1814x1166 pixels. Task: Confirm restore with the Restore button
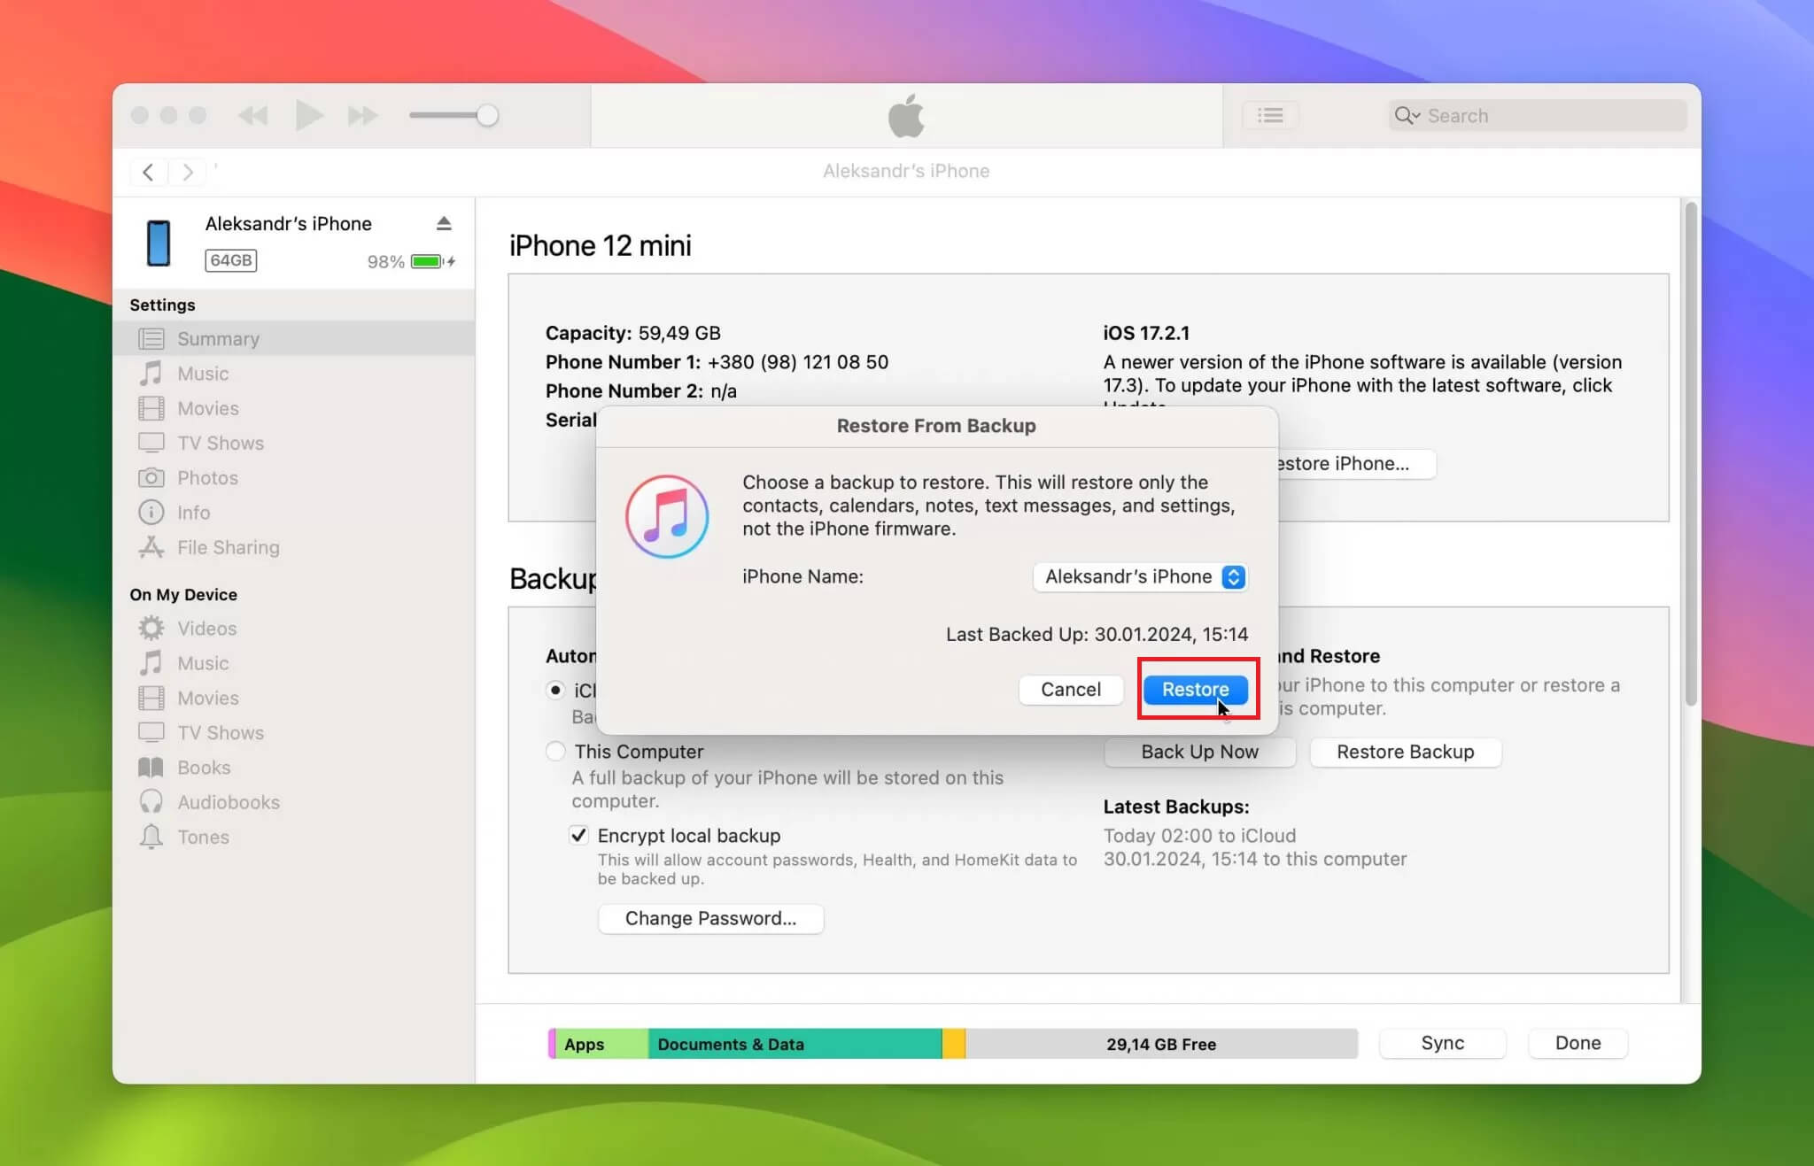[x=1195, y=690]
